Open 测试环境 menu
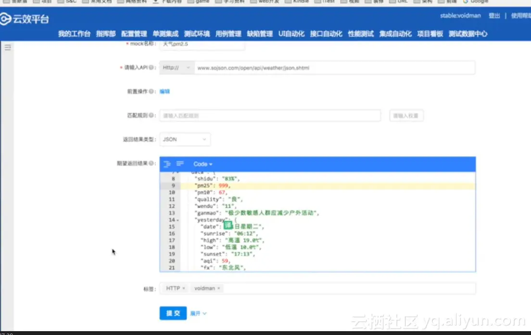531x335 pixels. pos(197,34)
